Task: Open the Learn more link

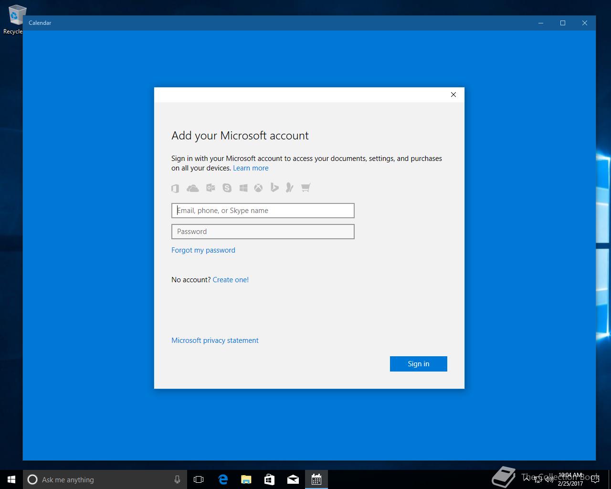Action: coord(251,168)
